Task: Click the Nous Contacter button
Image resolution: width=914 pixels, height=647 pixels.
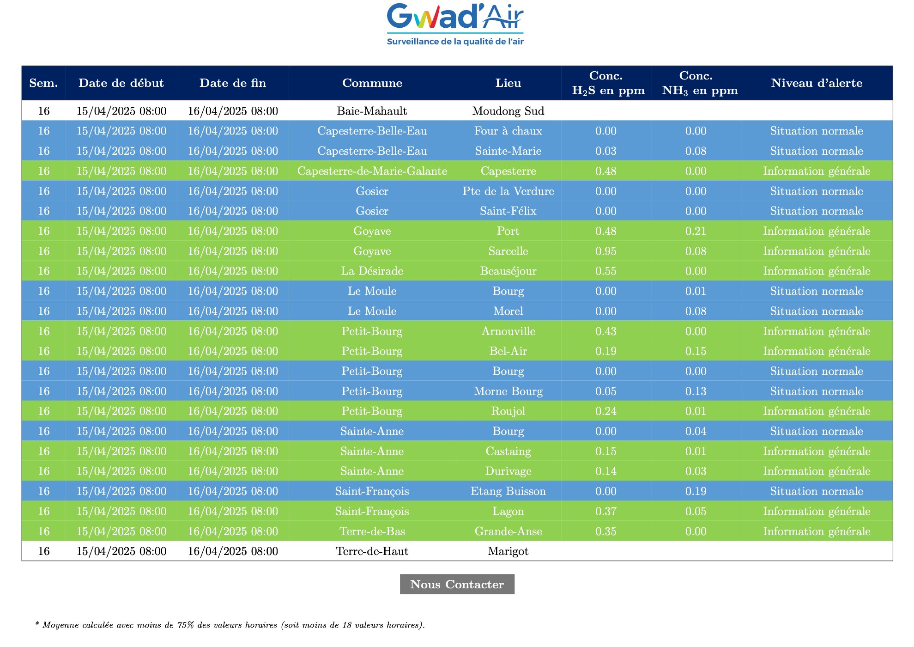Action: 457,584
